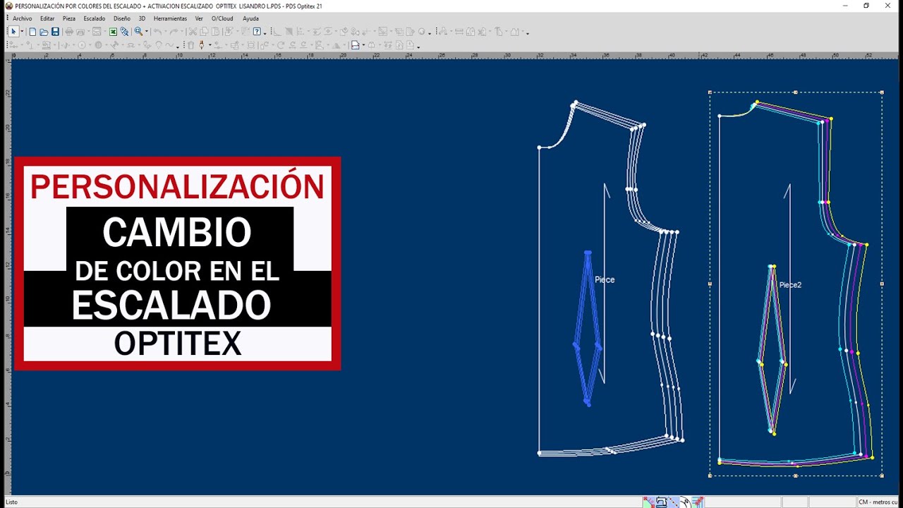Click the trash bin Delete icon
The width and height of the screenshot is (903, 508).
pyautogui.click(x=190, y=45)
